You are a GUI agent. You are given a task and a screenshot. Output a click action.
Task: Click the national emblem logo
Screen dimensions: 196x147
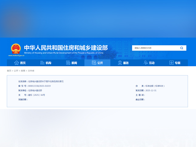coord(16,48)
